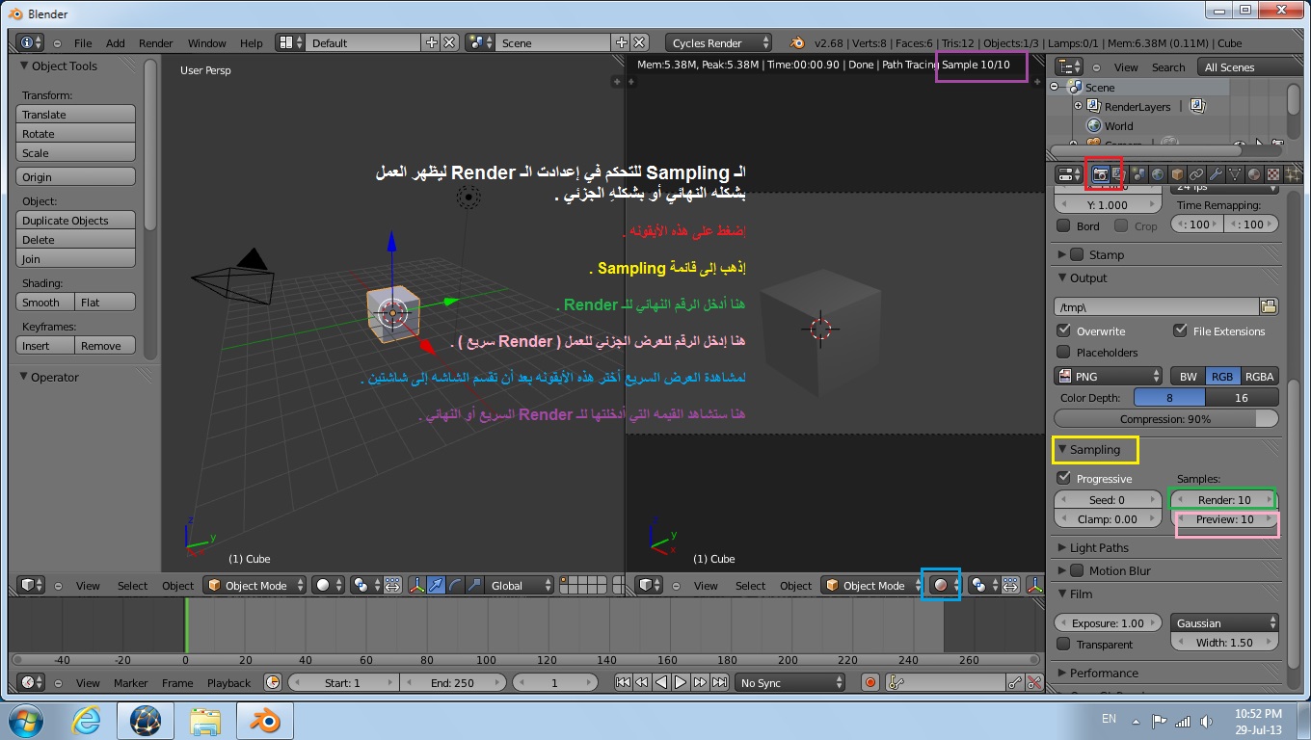Open the Texture properties tab (checker icon)
Screen dimensions: 1311x740
(x=1273, y=174)
